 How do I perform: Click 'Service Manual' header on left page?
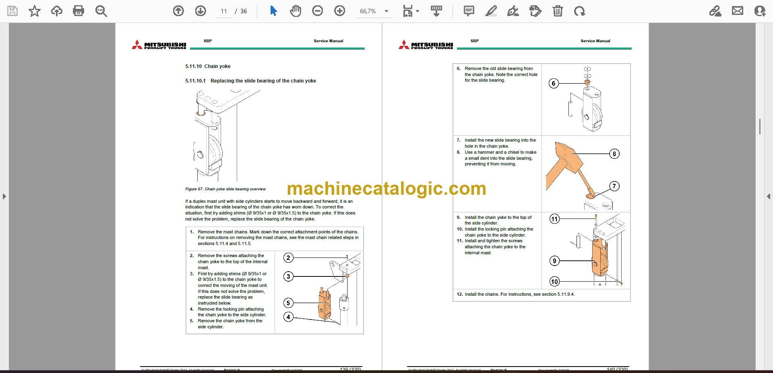tap(329, 41)
